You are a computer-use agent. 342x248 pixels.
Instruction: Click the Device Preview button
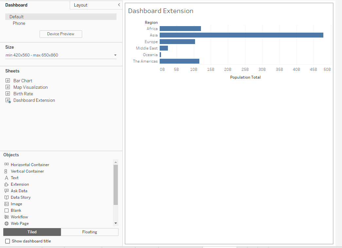coord(61,34)
